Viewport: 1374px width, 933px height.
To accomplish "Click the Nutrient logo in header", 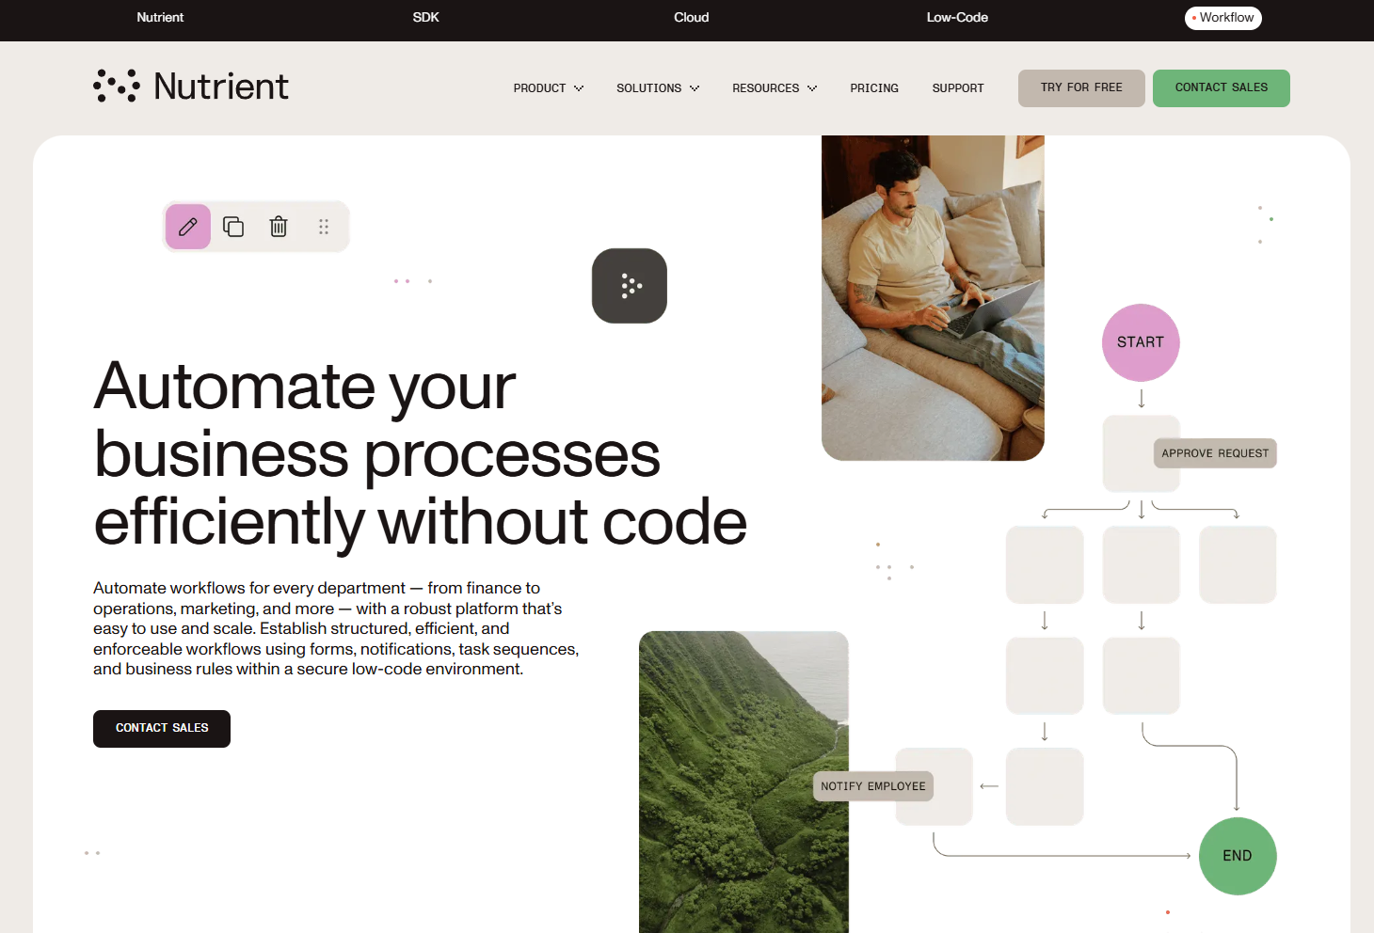I will pos(191,87).
